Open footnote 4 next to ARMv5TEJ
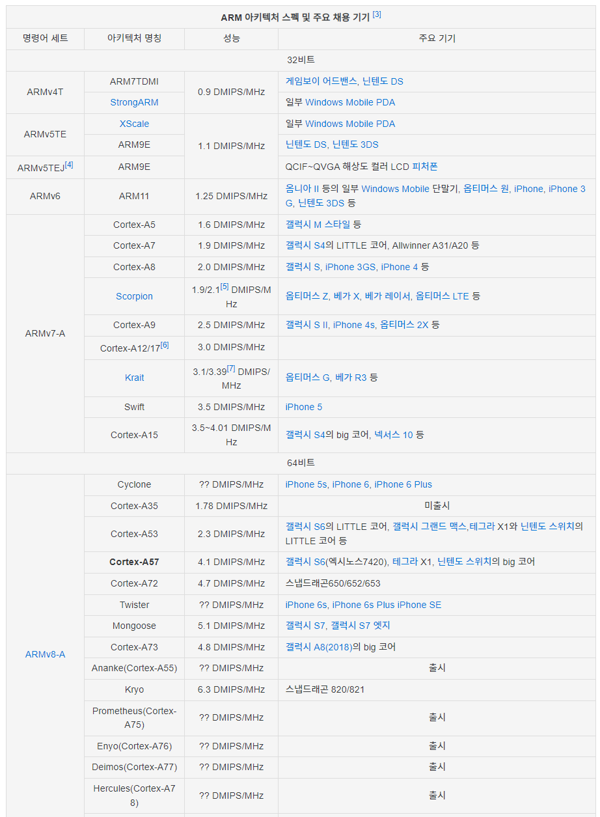 69,165
